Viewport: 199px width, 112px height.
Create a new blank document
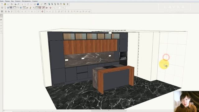(2, 4)
